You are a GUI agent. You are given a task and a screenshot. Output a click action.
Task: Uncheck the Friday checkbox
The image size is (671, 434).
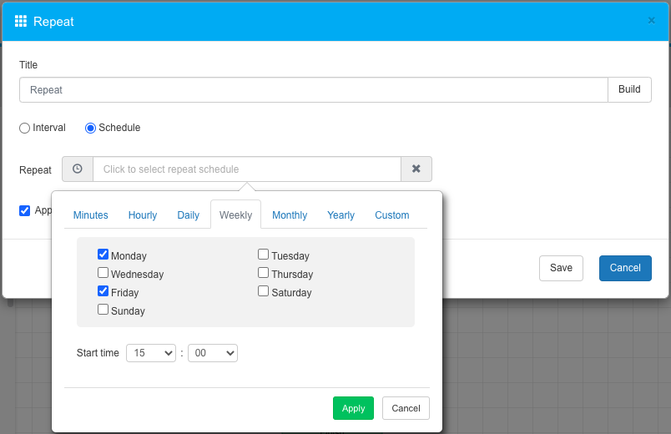pos(103,291)
